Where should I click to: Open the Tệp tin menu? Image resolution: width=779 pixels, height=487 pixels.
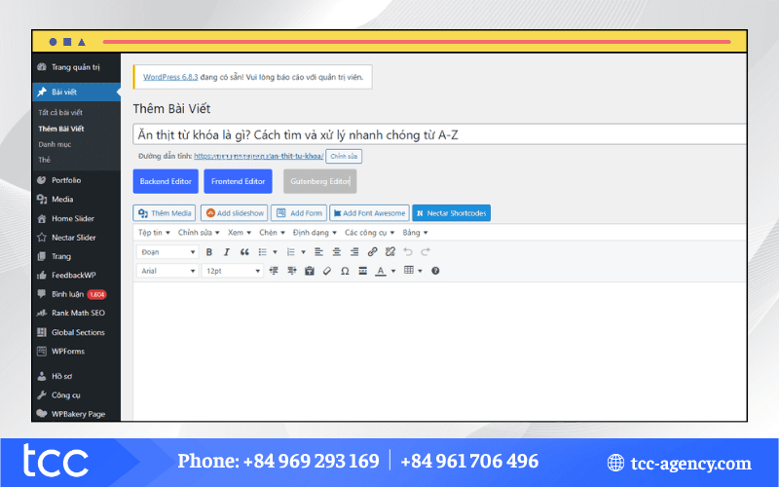click(x=155, y=233)
